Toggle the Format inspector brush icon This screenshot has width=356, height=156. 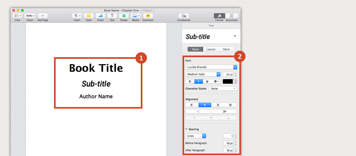(219, 16)
